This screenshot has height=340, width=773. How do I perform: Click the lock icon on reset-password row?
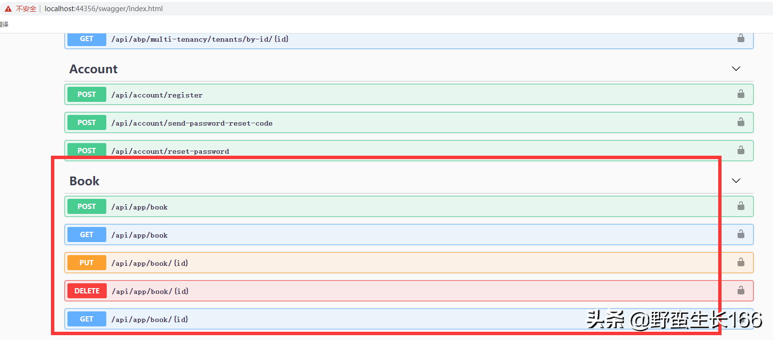(740, 150)
